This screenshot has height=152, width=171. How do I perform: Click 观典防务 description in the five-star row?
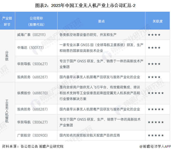(100, 109)
